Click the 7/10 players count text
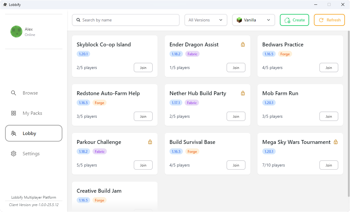 [274, 165]
